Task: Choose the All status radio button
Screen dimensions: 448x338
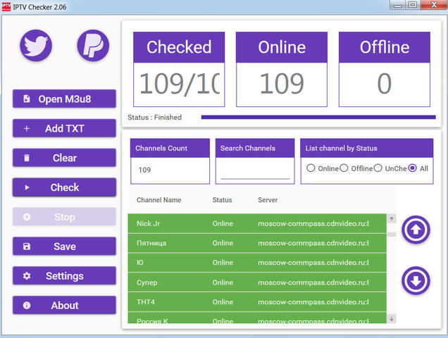Action: click(413, 168)
